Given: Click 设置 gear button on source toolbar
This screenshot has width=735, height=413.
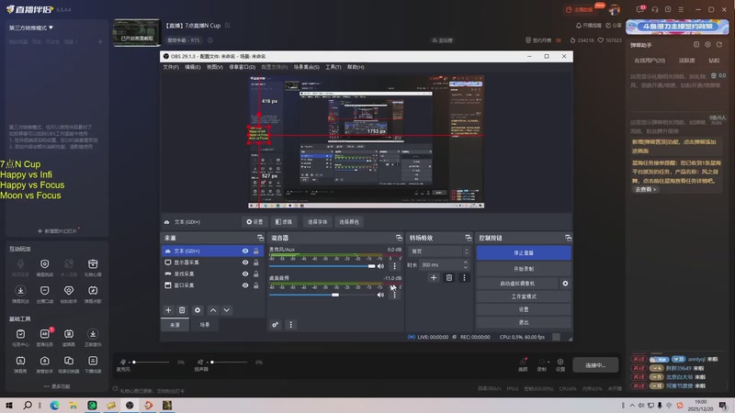Looking at the screenshot, I should click(x=254, y=222).
